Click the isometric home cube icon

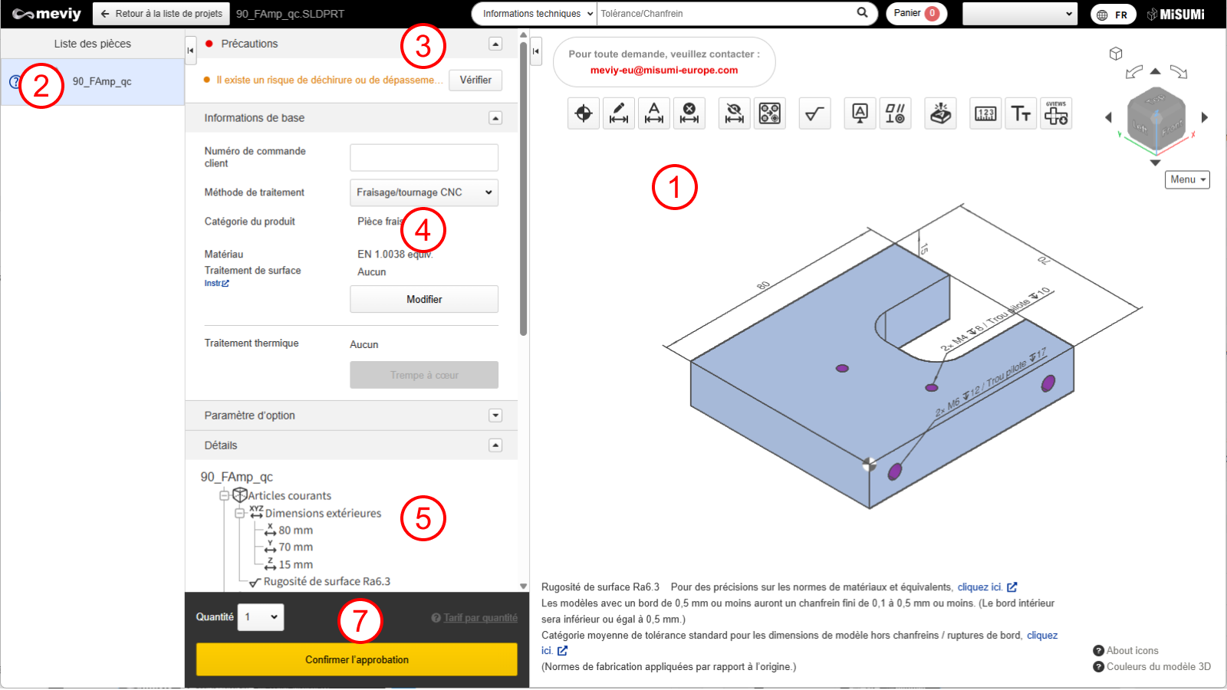pyautogui.click(x=1116, y=54)
